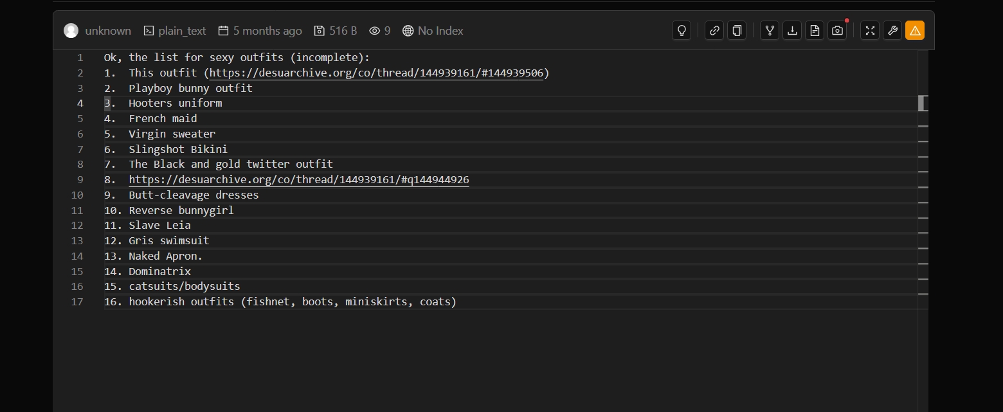This screenshot has height=412, width=1003.
Task: Download the paste with the download icon
Action: coord(792,30)
